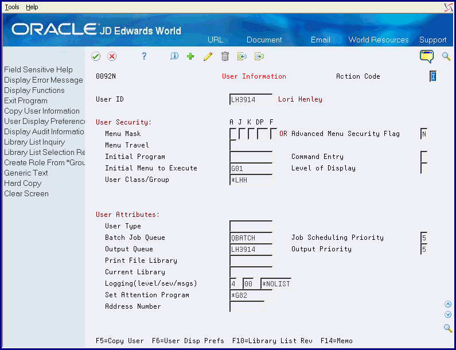The image size is (456, 350).
Task: Click the Document header link
Action: click(264, 40)
